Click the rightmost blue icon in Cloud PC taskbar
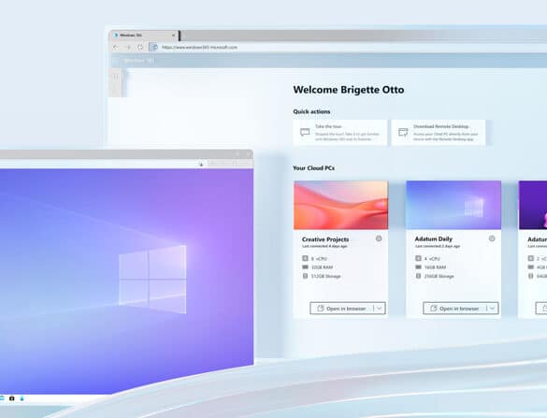 click(22, 398)
